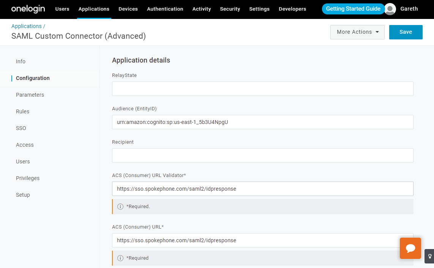The image size is (434, 268).
Task: Switch to the Info tab
Action: pos(21,61)
